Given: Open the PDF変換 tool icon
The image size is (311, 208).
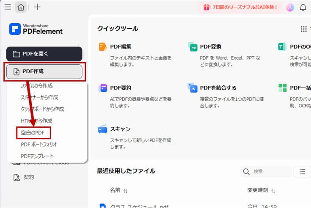Looking at the screenshot, I should [193, 47].
